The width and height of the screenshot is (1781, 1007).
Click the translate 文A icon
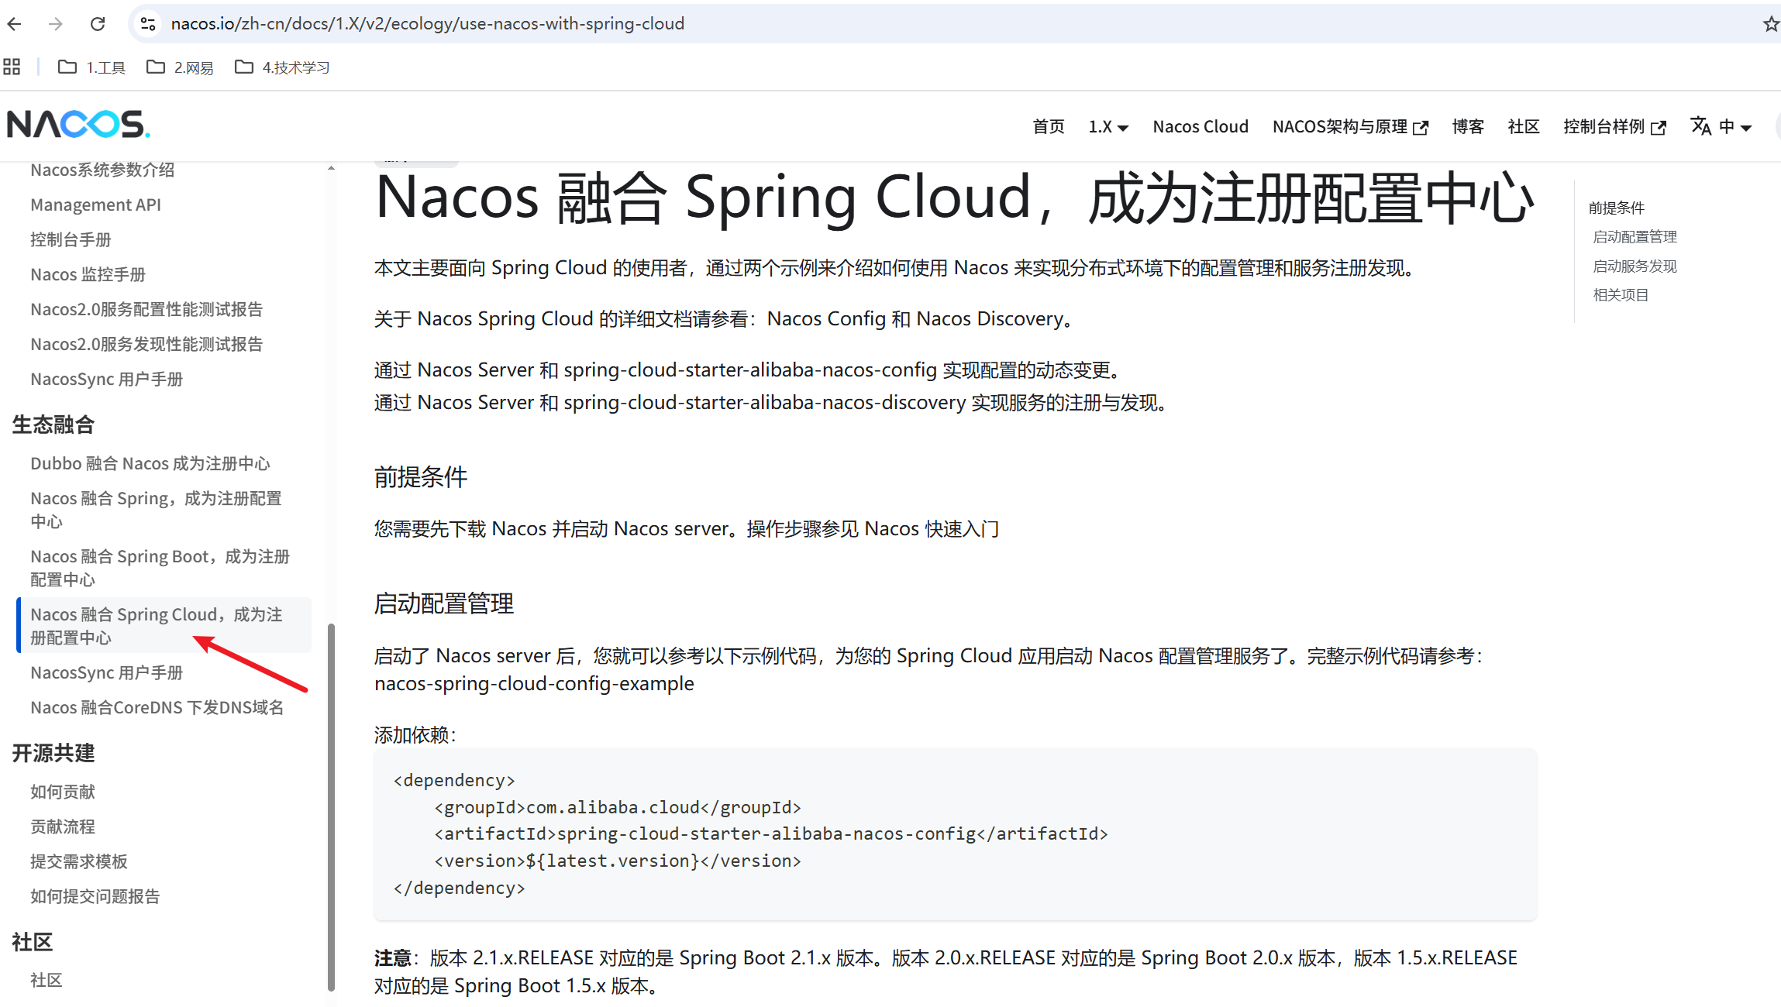(1701, 126)
